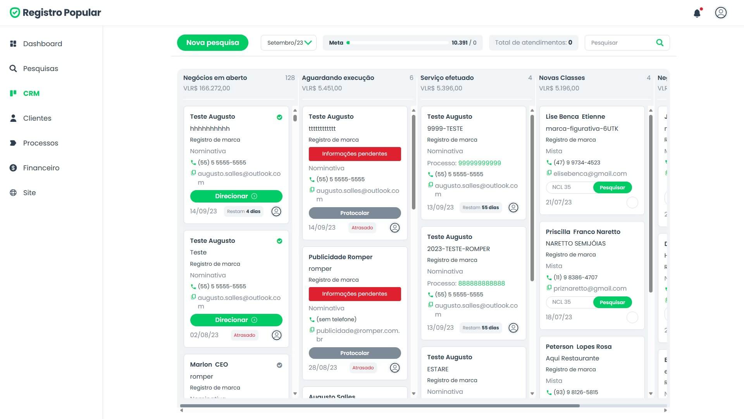This screenshot has width=744, height=419.
Task: Click phone icon beside (47) 9 9734-4523
Action: coord(549,163)
